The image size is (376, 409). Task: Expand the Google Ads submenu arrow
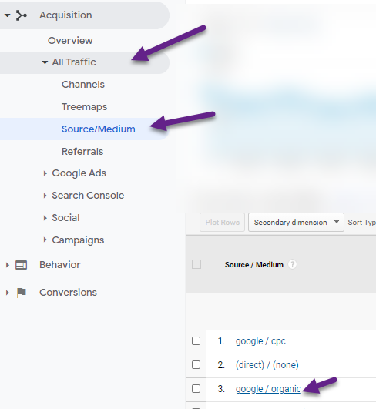[45, 173]
